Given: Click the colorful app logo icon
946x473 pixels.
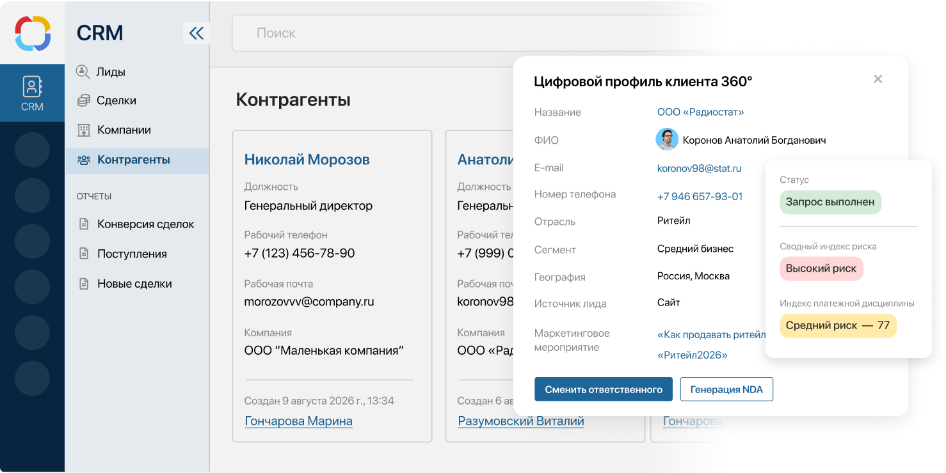Looking at the screenshot, I should 32,33.
